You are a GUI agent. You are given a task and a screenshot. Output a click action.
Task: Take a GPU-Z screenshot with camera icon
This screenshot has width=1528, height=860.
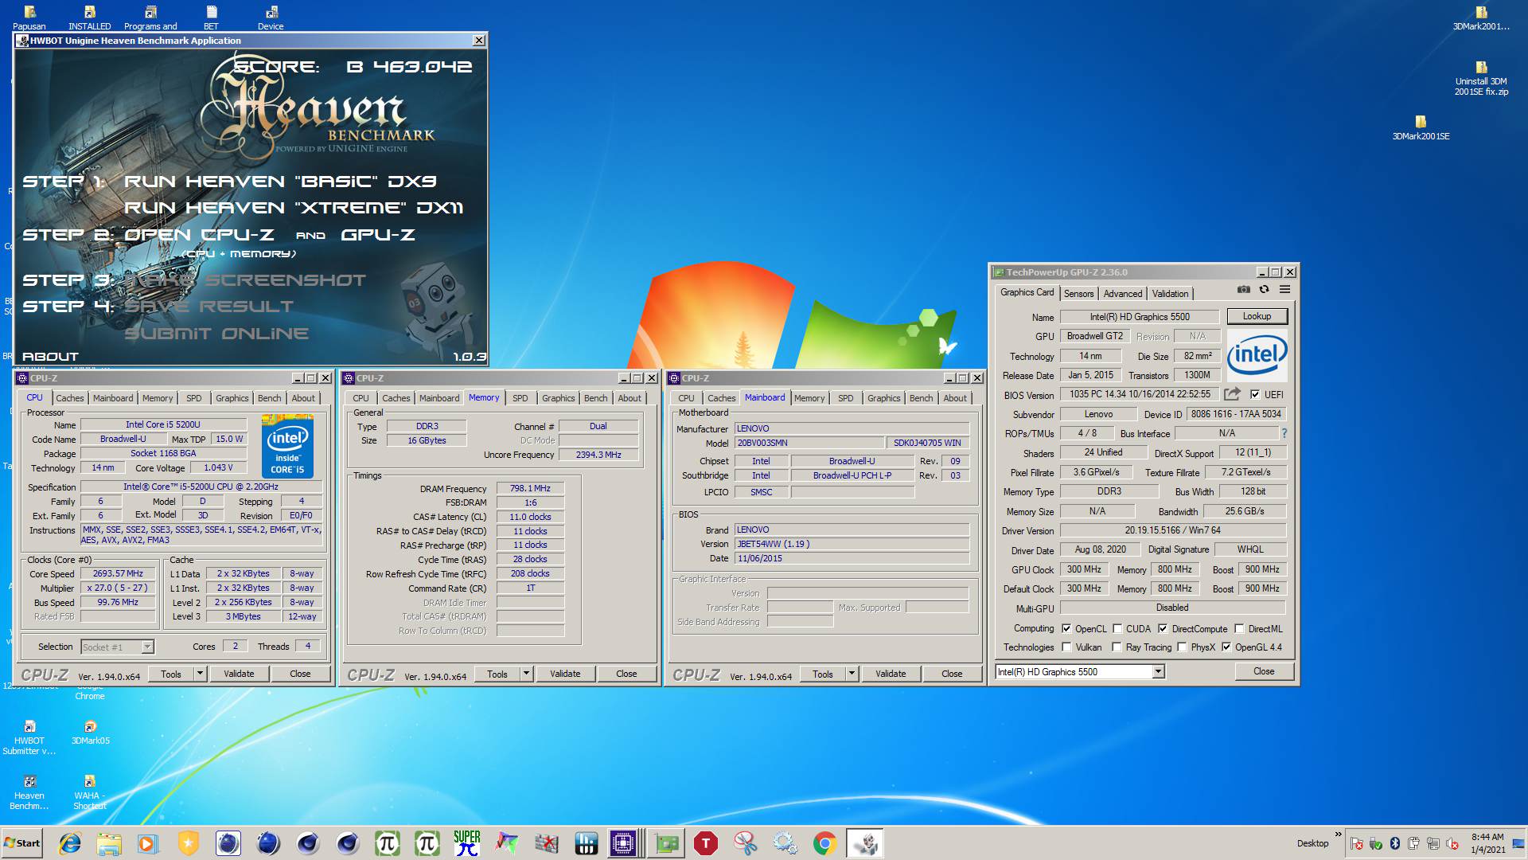point(1244,290)
